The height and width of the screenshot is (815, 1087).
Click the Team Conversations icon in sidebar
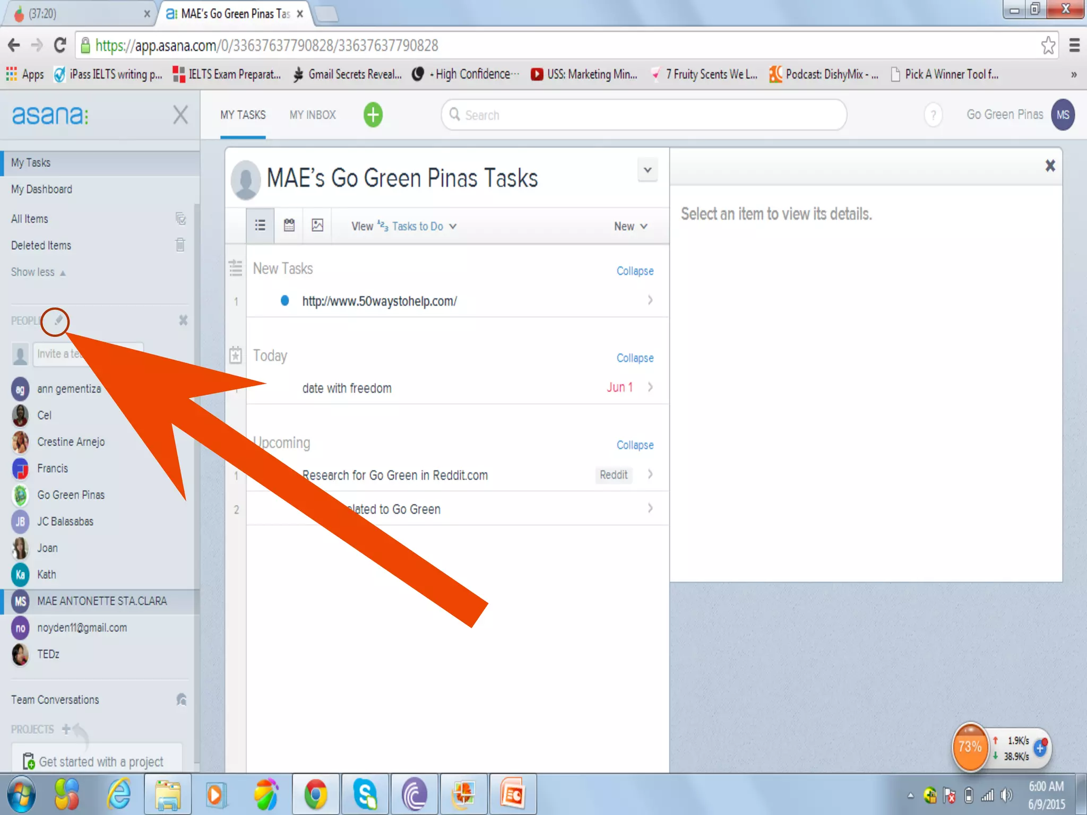pos(181,700)
